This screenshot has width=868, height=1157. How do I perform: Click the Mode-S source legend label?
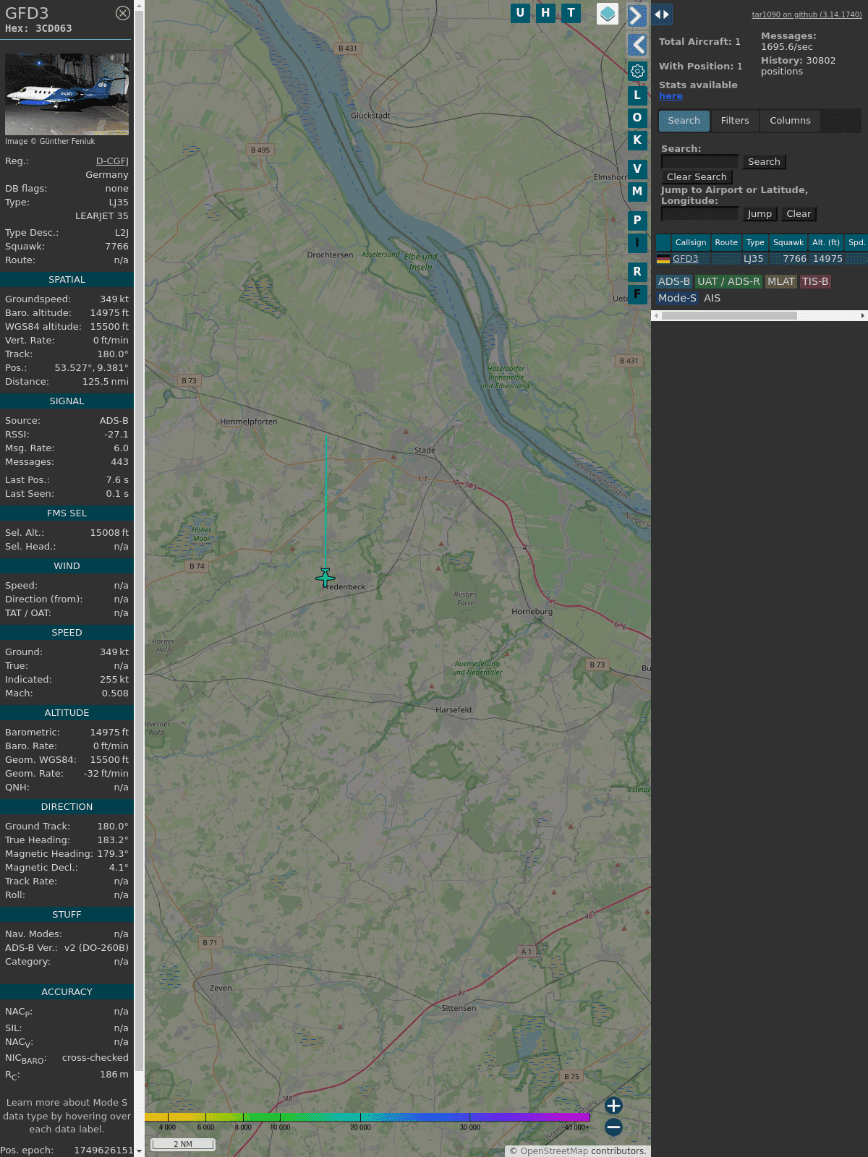(x=678, y=299)
